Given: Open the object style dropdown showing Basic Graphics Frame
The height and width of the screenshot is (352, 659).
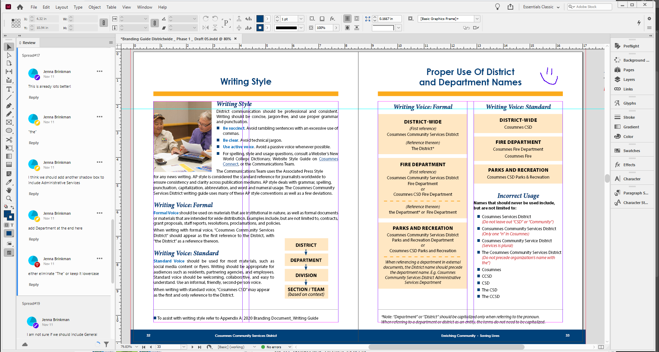Looking at the screenshot, I should tap(477, 19).
